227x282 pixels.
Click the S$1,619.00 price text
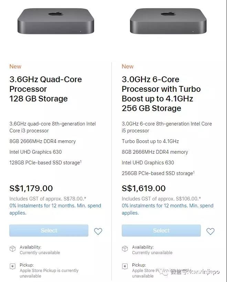pos(144,188)
